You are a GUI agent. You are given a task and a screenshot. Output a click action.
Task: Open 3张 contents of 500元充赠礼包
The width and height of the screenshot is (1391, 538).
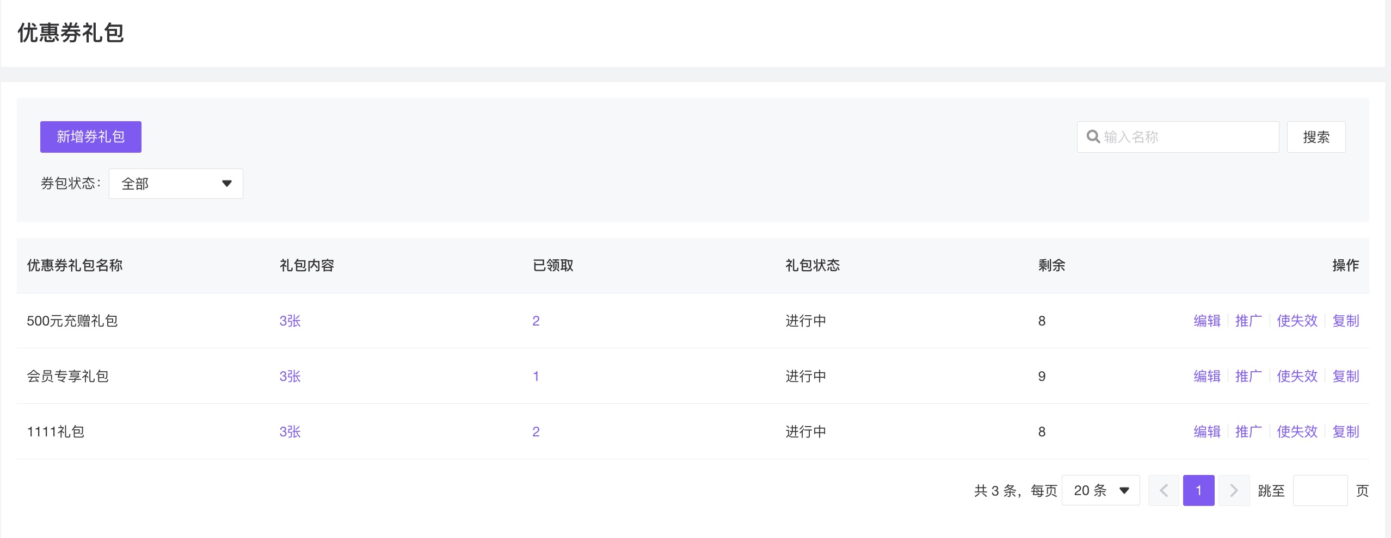click(290, 321)
